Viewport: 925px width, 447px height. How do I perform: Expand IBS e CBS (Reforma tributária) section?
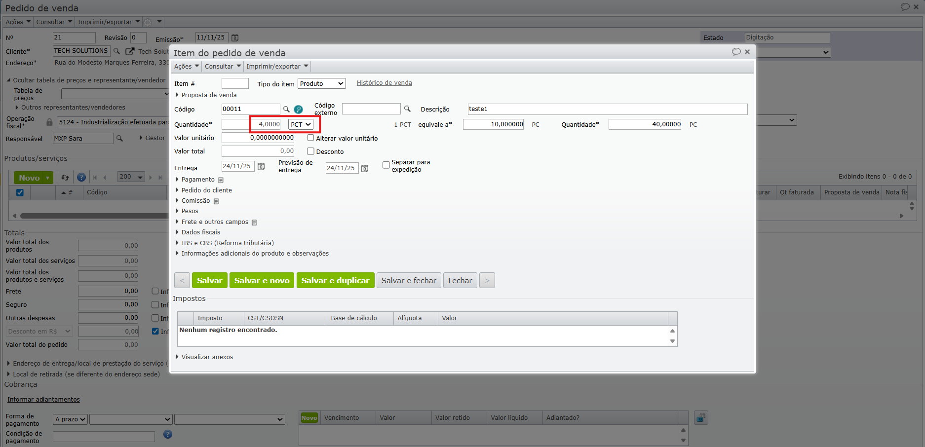pyautogui.click(x=225, y=243)
